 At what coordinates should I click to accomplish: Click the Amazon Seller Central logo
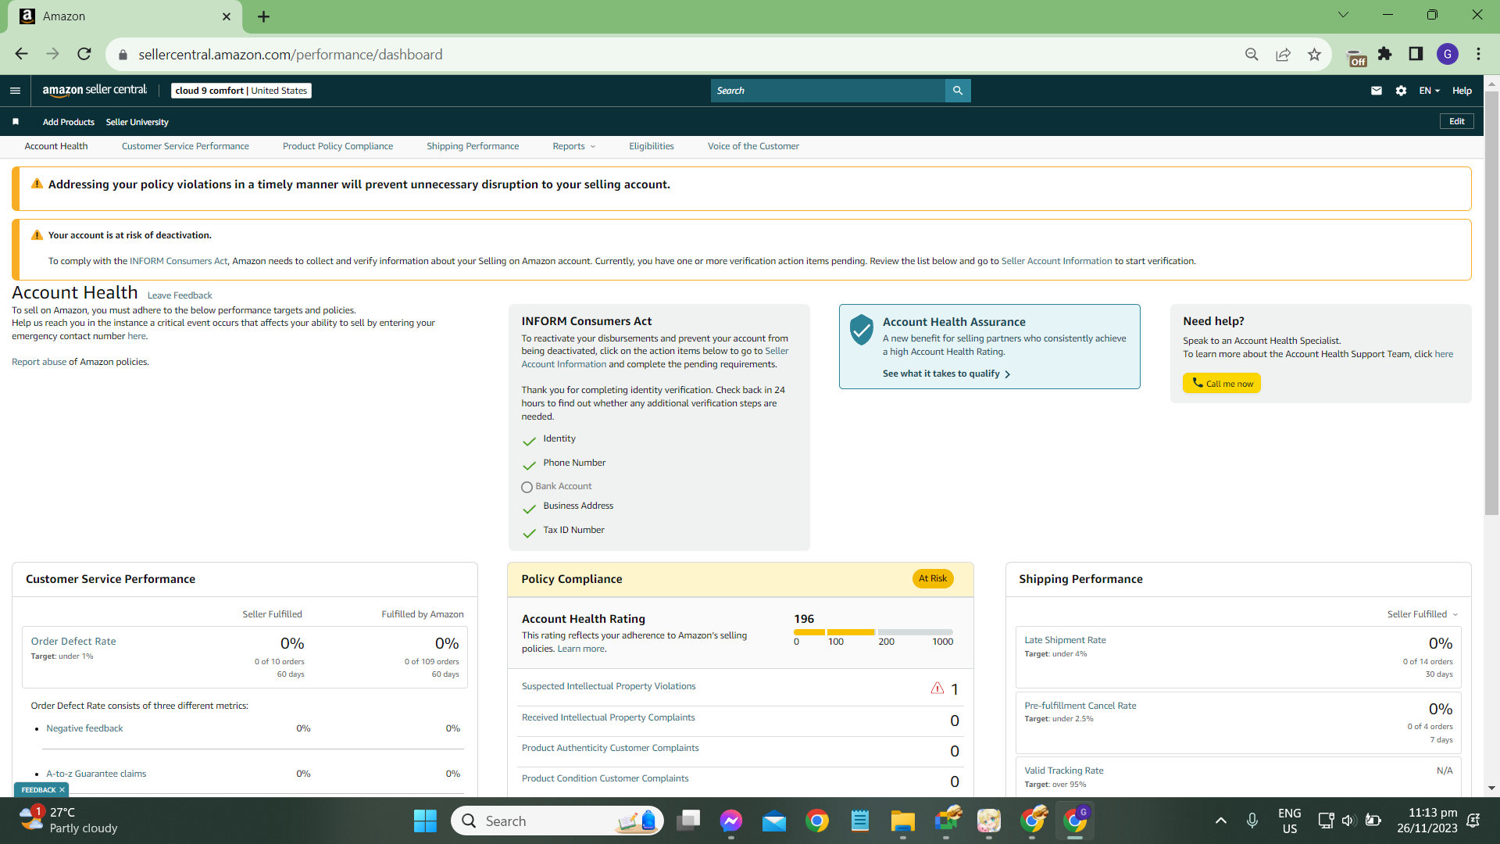coord(95,91)
